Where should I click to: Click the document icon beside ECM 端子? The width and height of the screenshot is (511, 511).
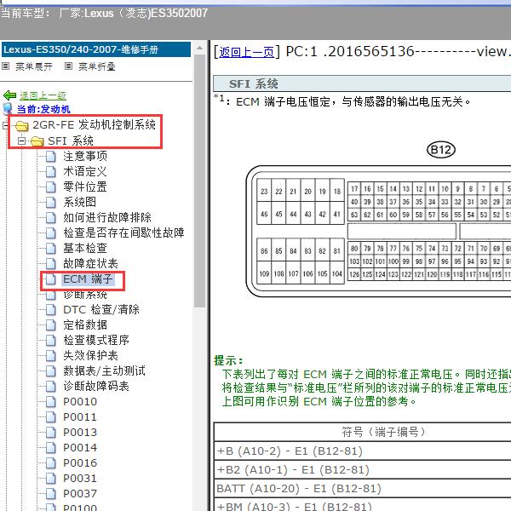point(51,279)
